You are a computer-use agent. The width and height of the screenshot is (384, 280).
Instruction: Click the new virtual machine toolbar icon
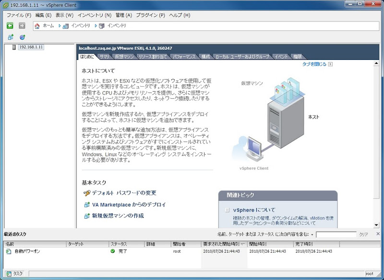[x=11, y=37]
